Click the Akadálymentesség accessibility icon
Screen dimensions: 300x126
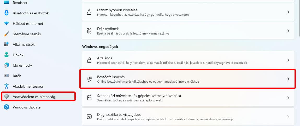[x=7, y=86]
